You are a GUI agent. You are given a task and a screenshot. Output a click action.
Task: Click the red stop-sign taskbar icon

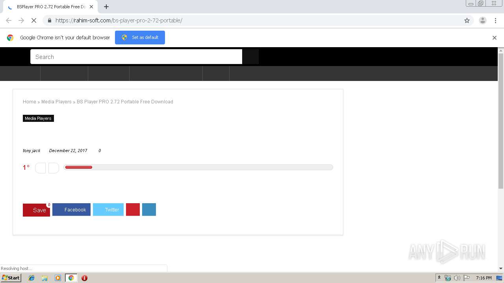tap(84, 278)
